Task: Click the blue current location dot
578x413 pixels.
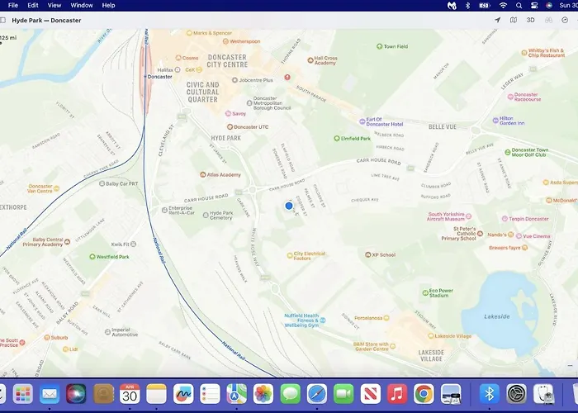Action: coord(289,206)
